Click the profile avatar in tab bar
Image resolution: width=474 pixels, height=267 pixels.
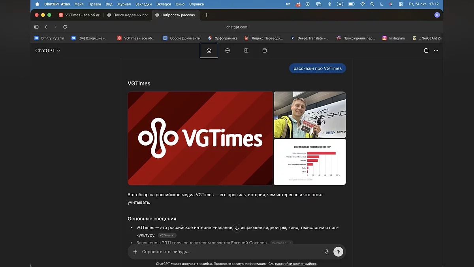point(437,15)
